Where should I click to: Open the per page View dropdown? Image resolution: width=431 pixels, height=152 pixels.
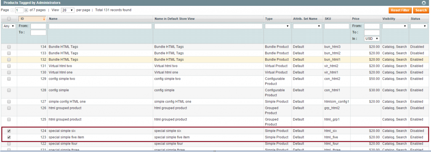(x=68, y=10)
